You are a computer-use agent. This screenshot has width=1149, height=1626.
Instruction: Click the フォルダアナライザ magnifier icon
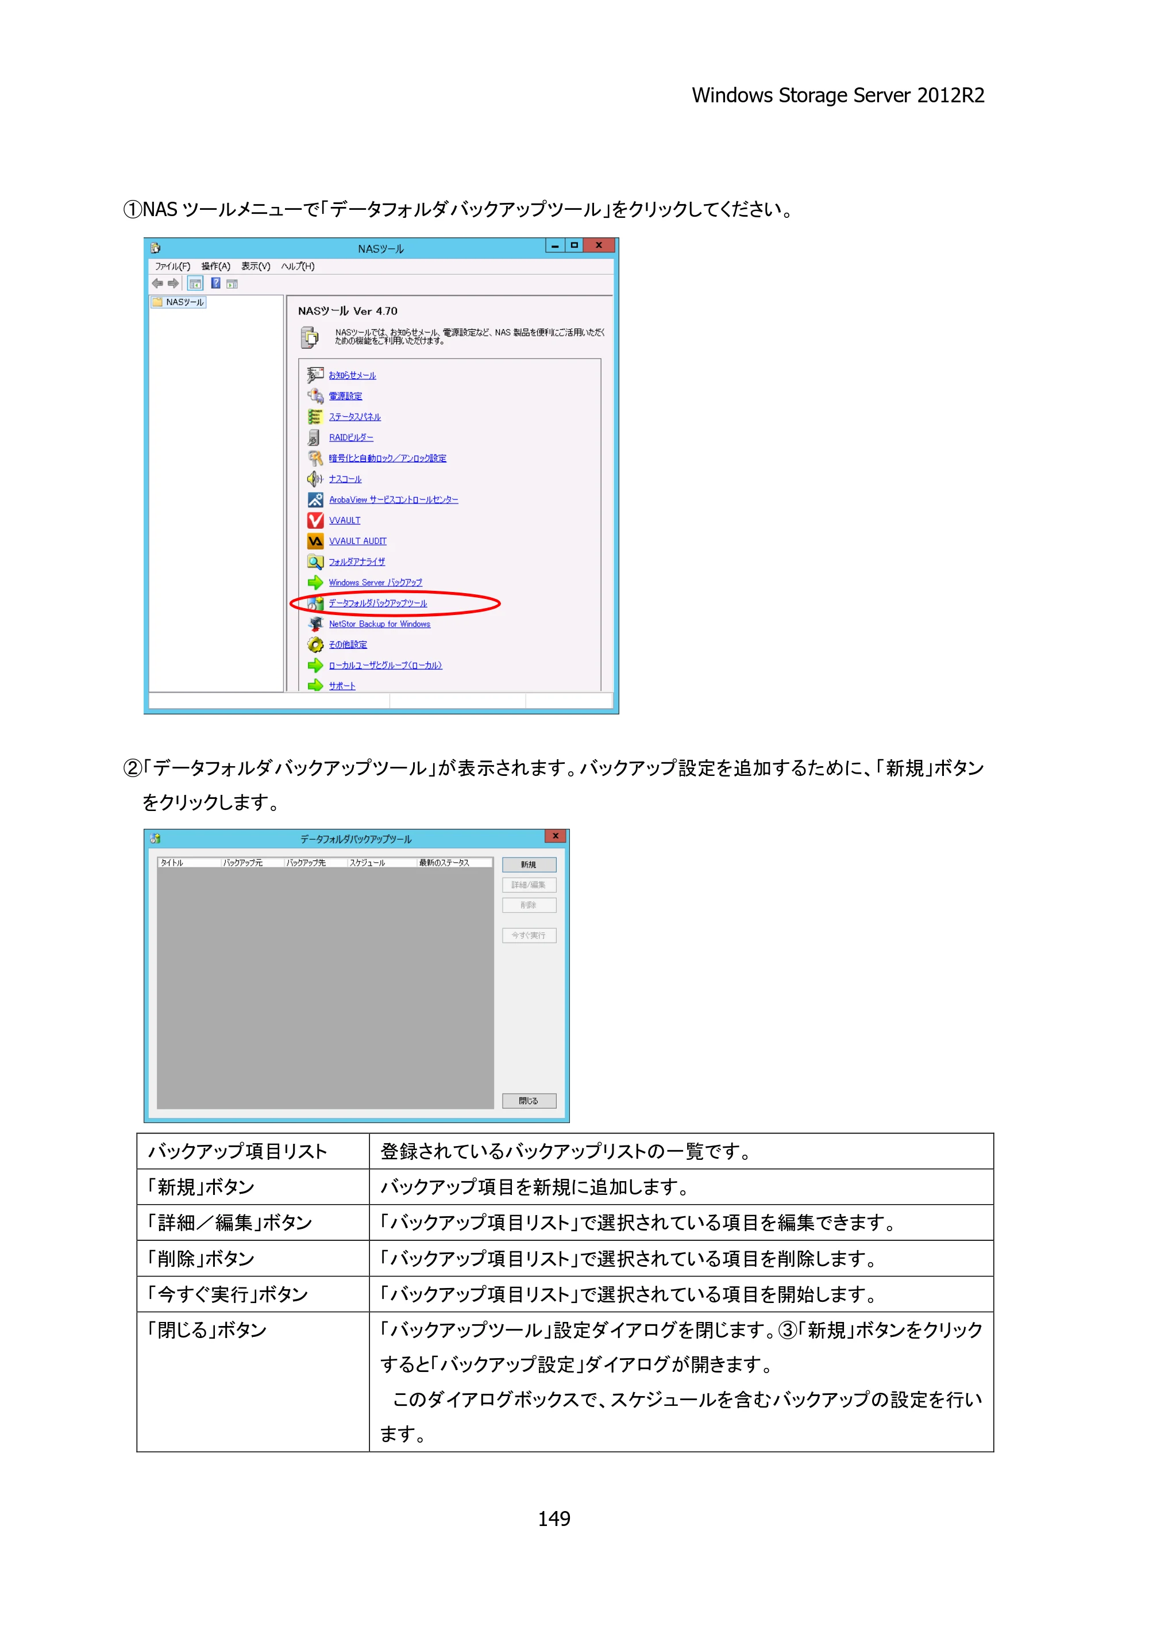tap(315, 562)
